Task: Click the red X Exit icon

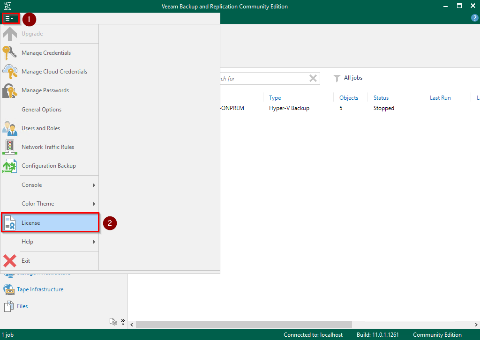Action: pos(10,261)
